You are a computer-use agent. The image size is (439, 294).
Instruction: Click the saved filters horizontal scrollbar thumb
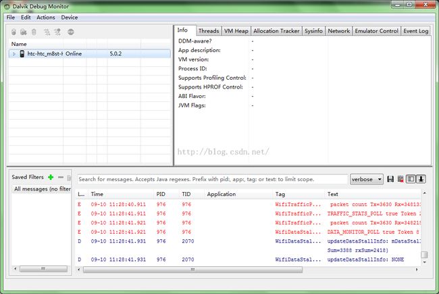point(43,269)
